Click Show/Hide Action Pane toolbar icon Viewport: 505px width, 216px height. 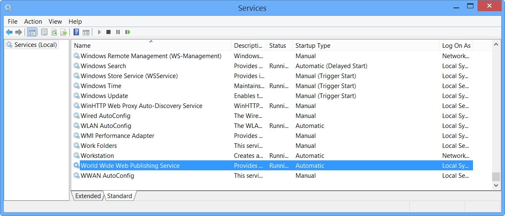coord(86,32)
